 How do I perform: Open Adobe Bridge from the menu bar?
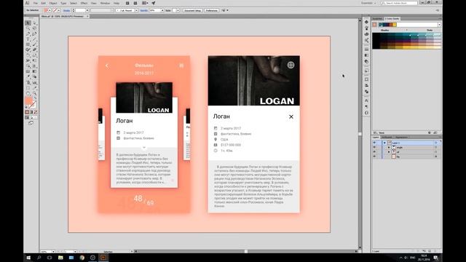[127, 3]
